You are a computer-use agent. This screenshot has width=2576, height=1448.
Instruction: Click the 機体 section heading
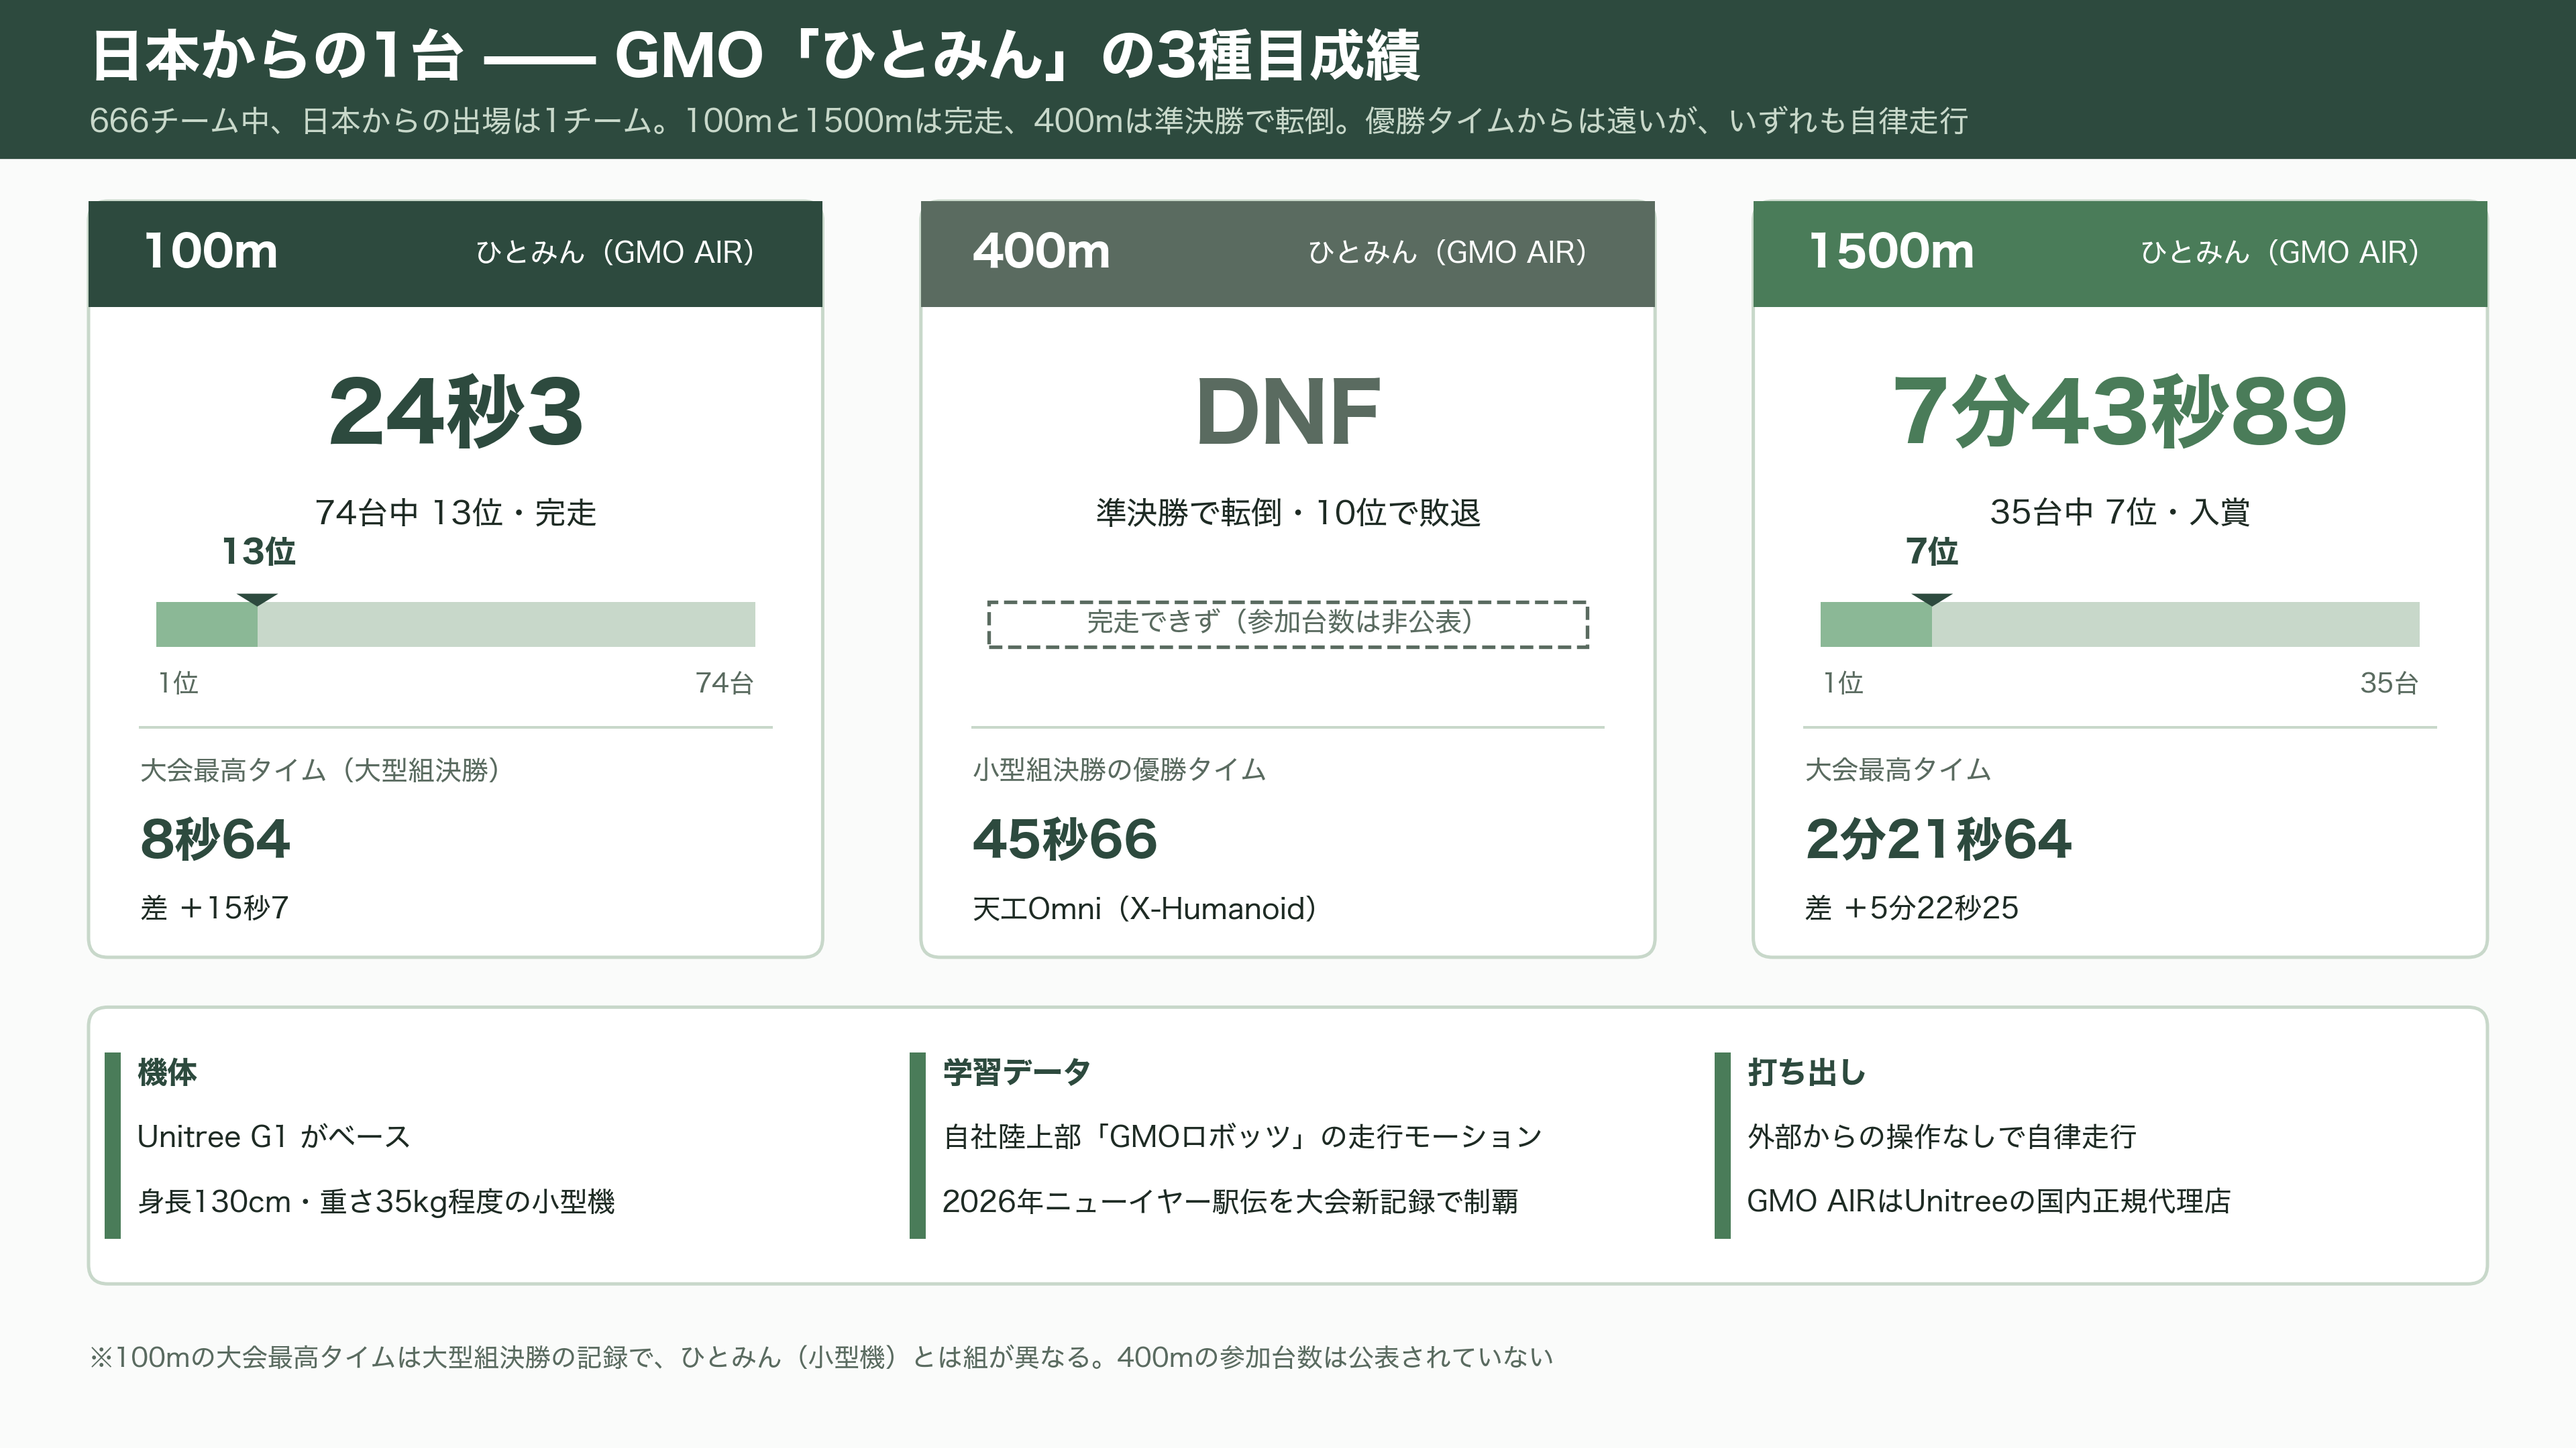[167, 1073]
